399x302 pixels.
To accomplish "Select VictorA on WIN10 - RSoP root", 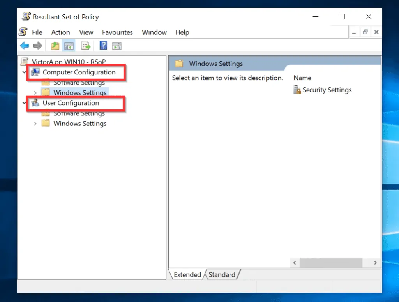I will point(69,62).
